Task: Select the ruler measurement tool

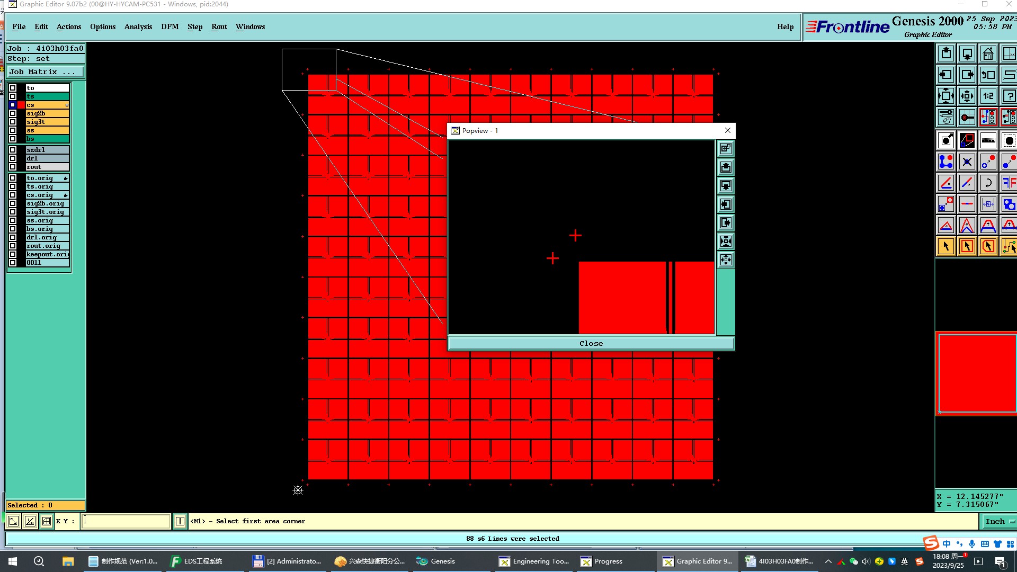Action: click(x=988, y=140)
